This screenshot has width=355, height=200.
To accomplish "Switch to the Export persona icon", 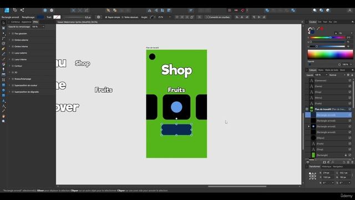I will (22, 10).
